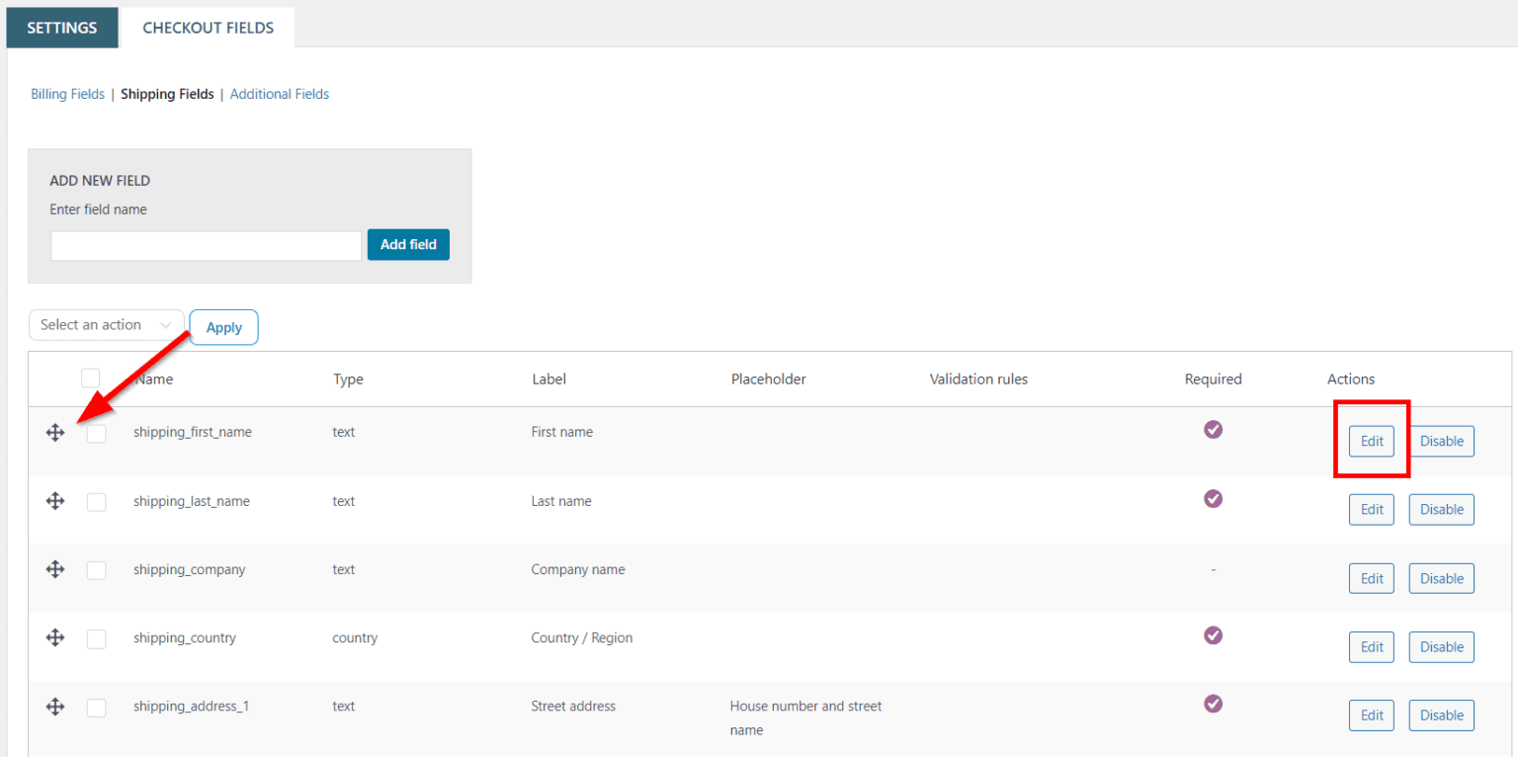
Task: Grab the drag handle icon for shipping_address_1
Action: [55, 706]
